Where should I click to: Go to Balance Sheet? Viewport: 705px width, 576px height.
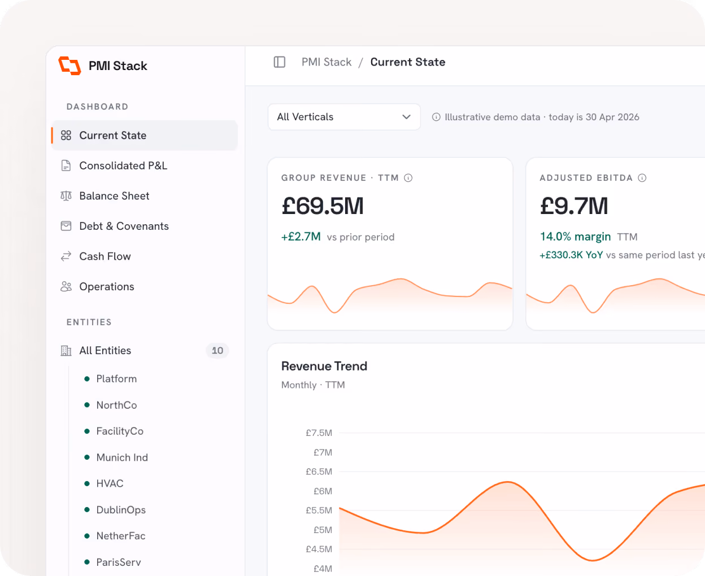click(145, 196)
